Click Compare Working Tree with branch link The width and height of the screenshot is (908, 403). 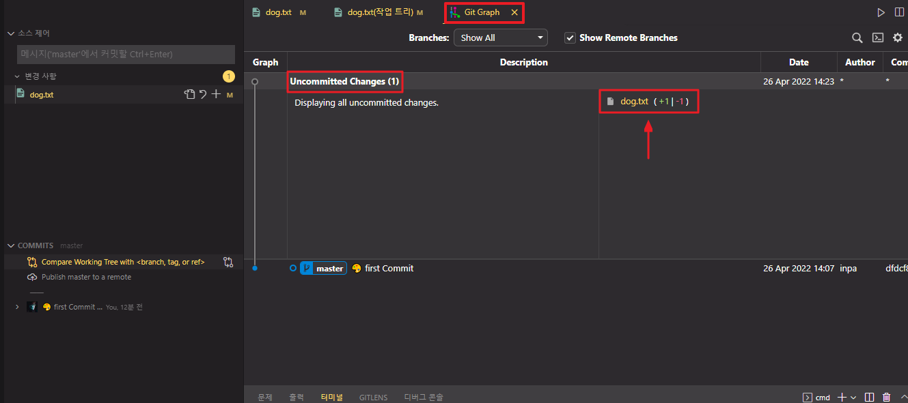[x=123, y=262]
